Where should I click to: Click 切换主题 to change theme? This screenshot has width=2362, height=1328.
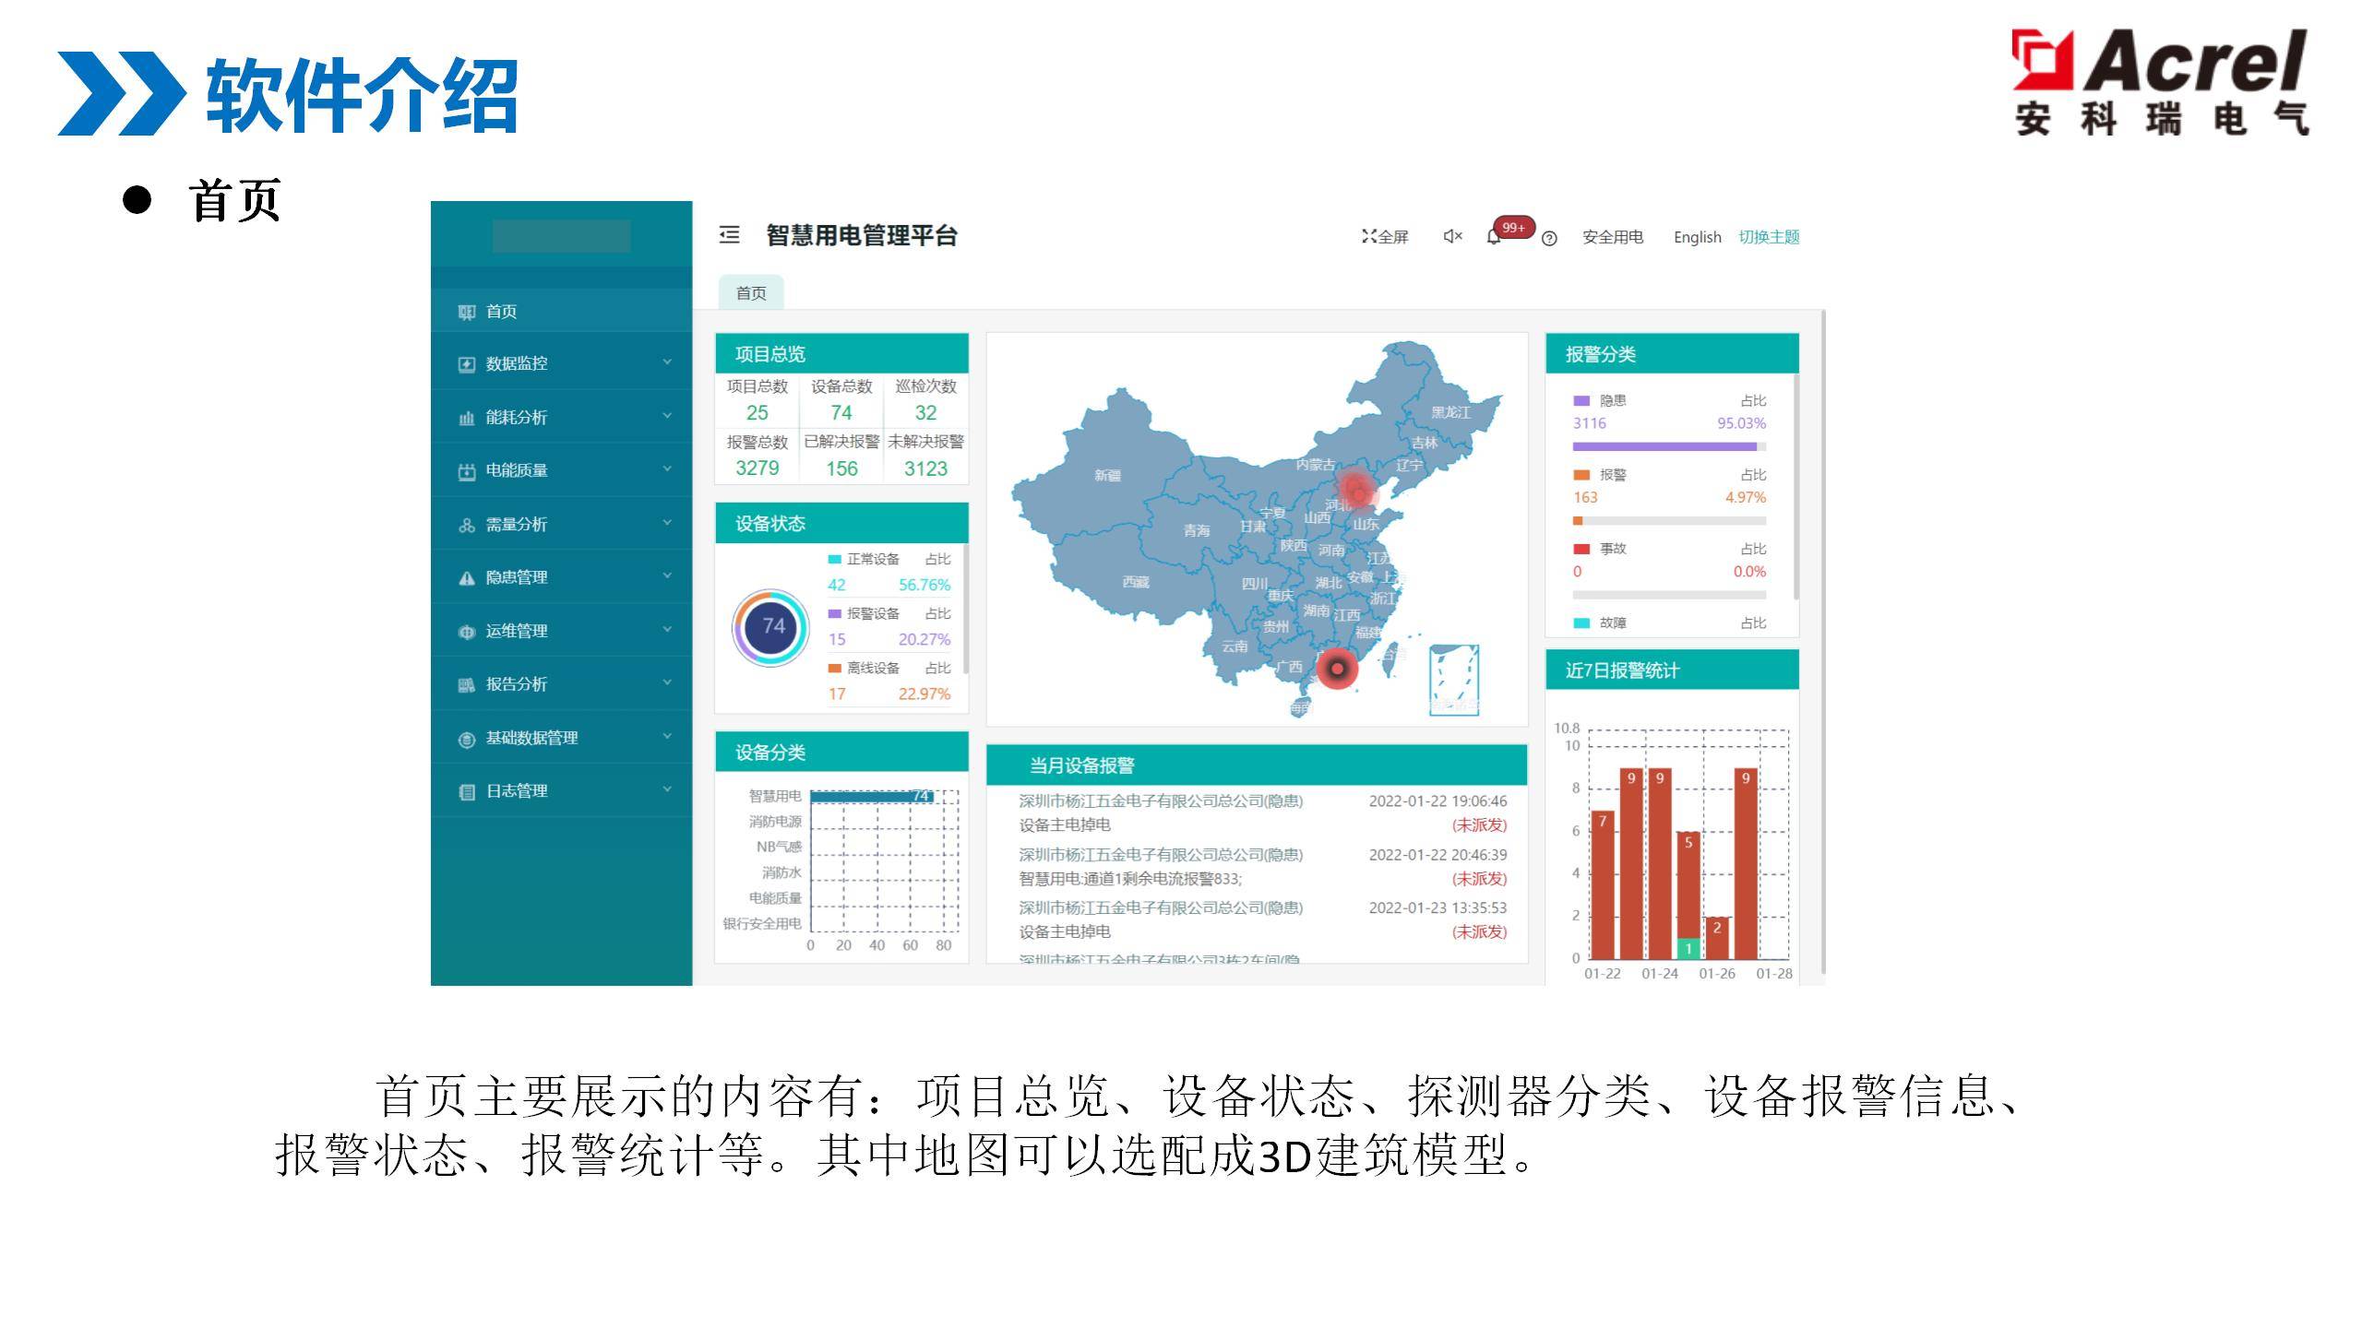(1769, 237)
